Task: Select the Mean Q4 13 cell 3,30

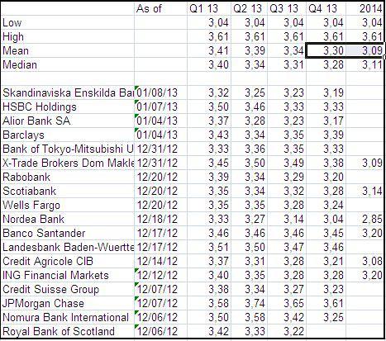Action: (x=326, y=50)
